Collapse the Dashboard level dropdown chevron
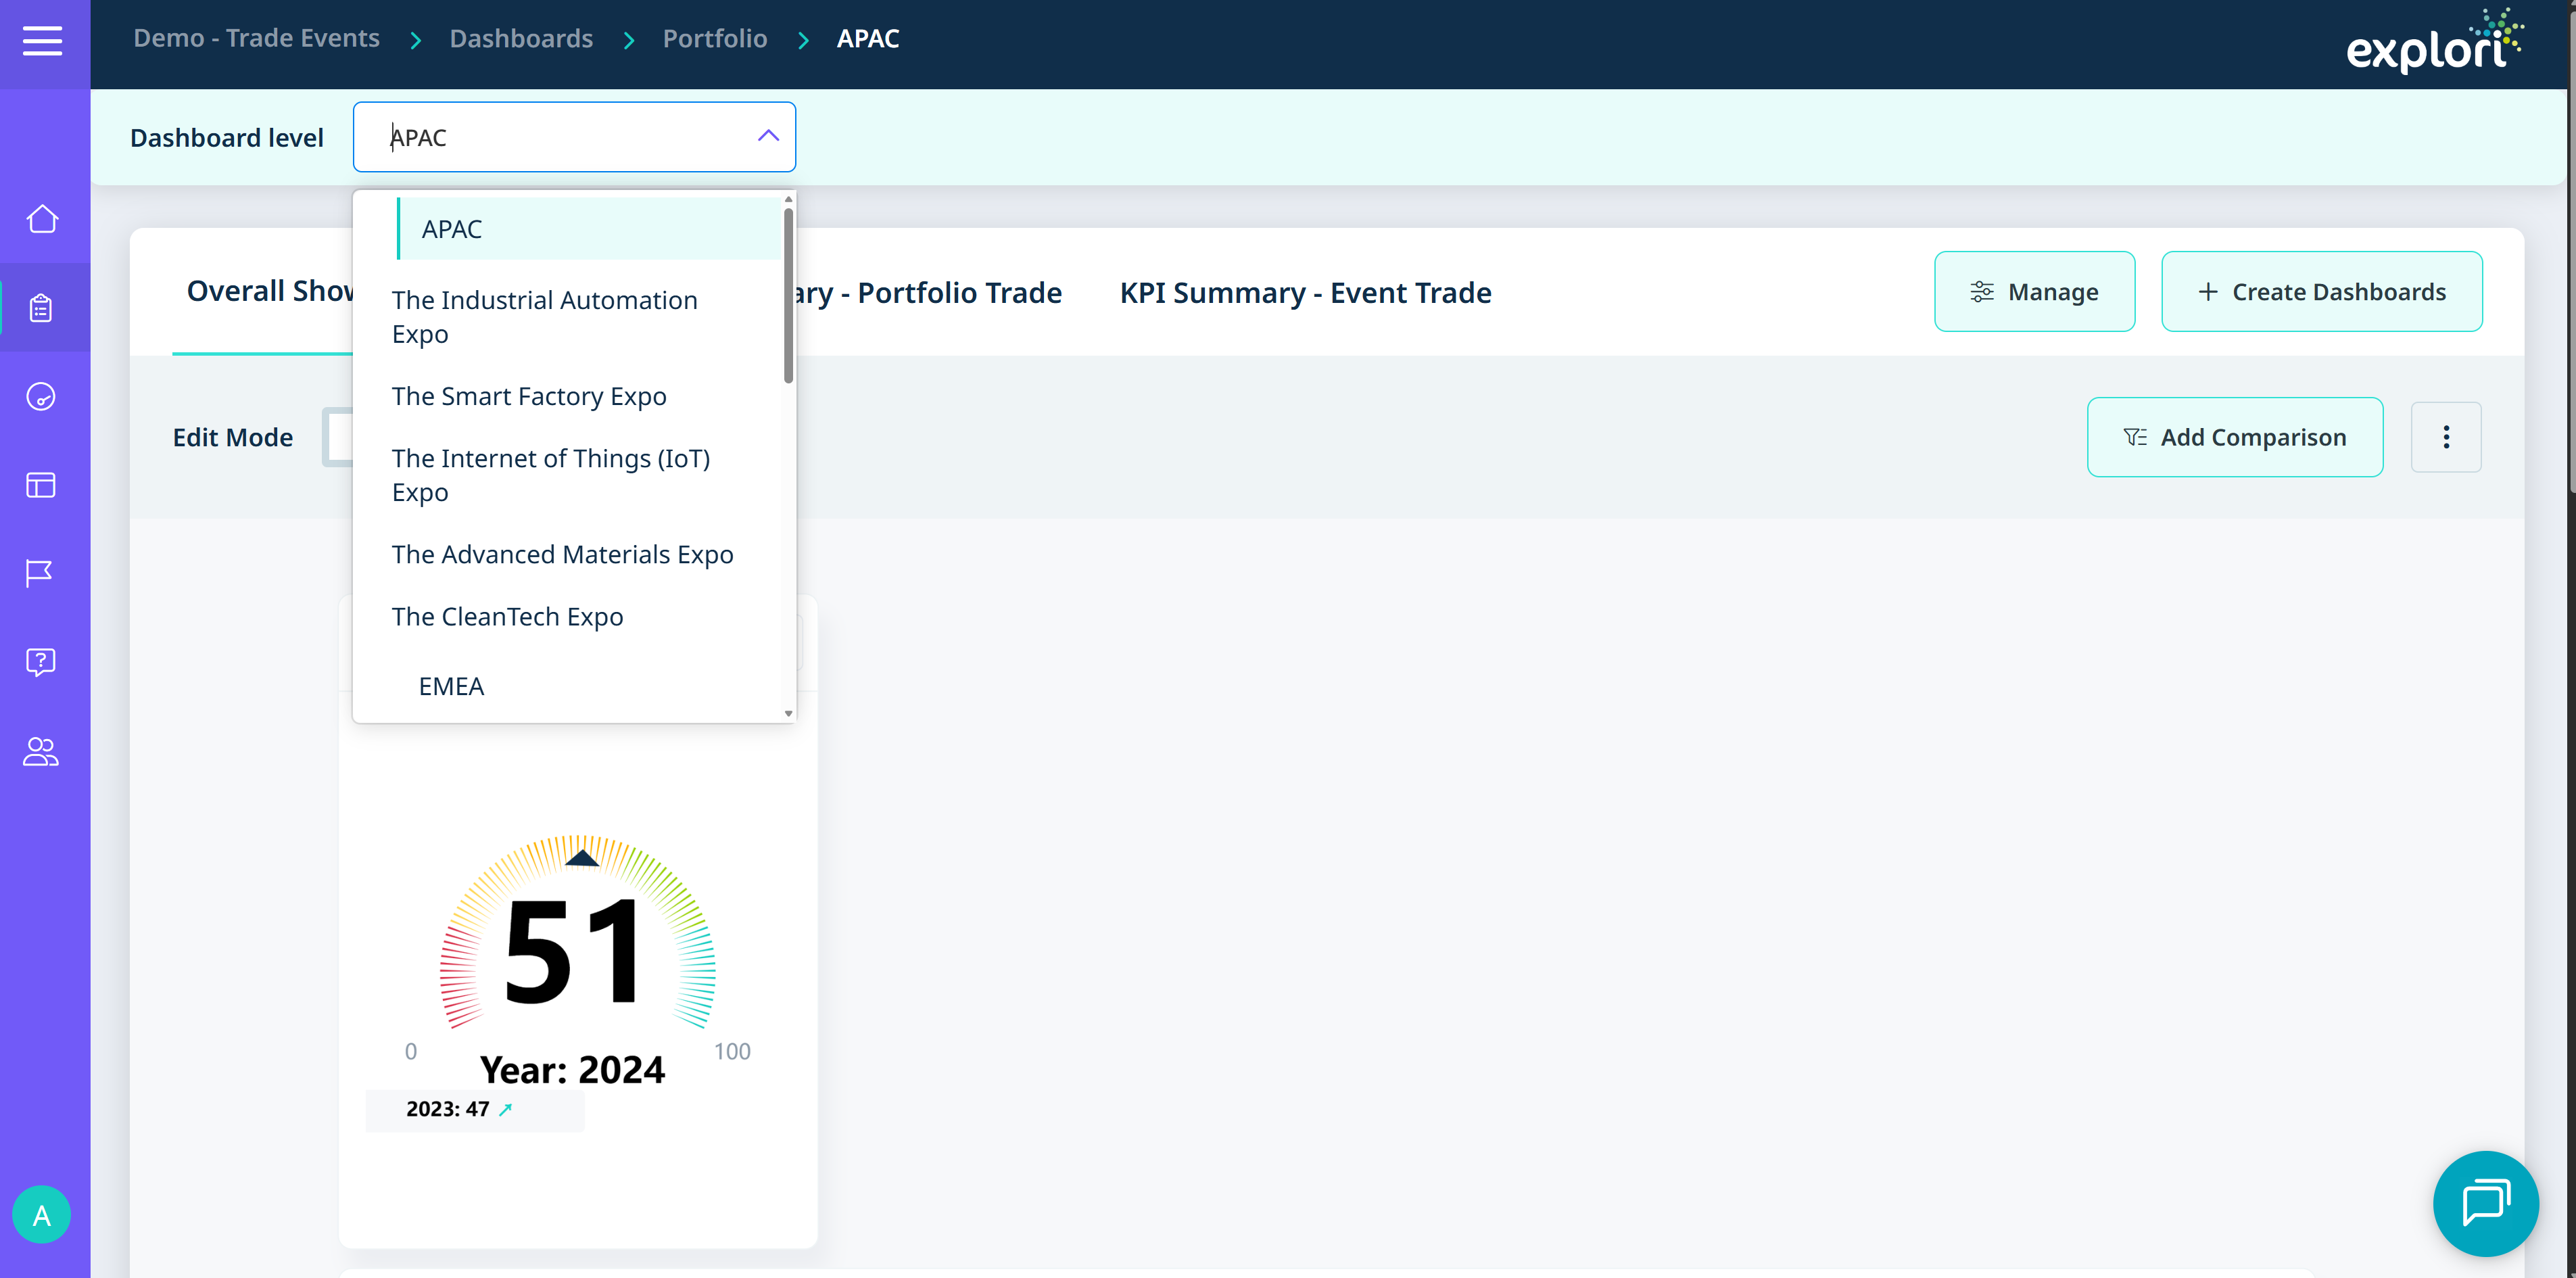 click(x=767, y=136)
